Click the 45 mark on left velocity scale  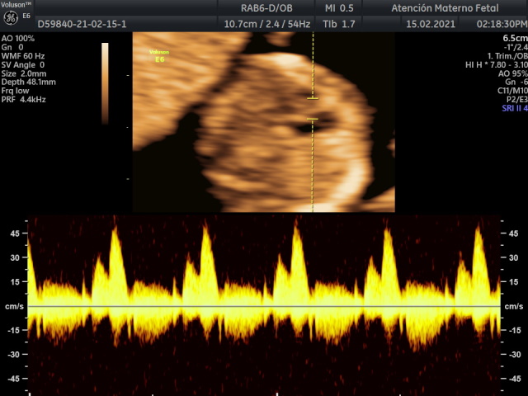pos(15,233)
